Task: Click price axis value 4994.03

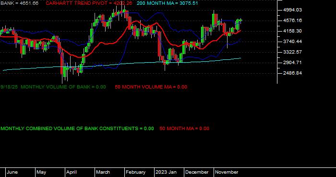Action: click(x=292, y=10)
